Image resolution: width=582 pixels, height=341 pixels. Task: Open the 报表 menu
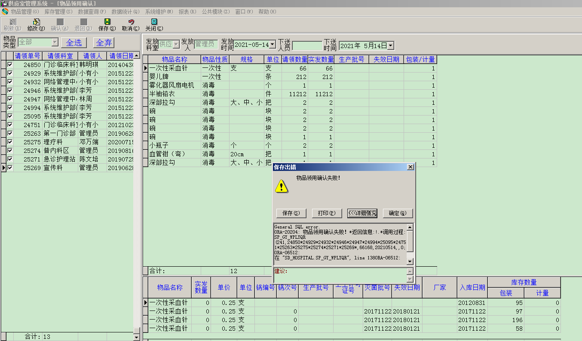point(187,12)
